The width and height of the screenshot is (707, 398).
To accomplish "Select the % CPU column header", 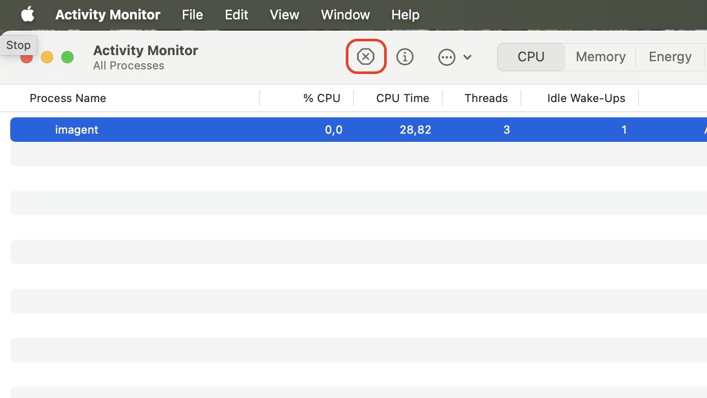I will click(322, 97).
